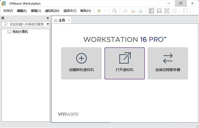199x128 pixels.
Task: Click the revert to snapshot icon
Action: tap(133, 11)
